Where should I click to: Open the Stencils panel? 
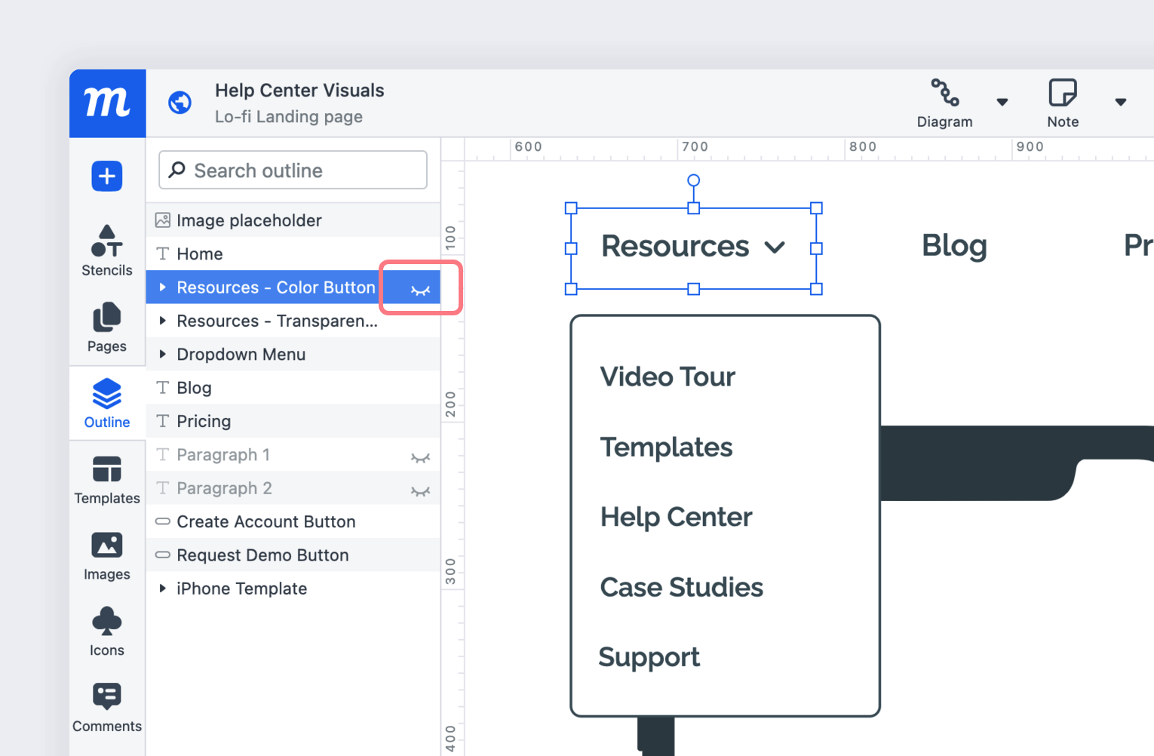(107, 251)
